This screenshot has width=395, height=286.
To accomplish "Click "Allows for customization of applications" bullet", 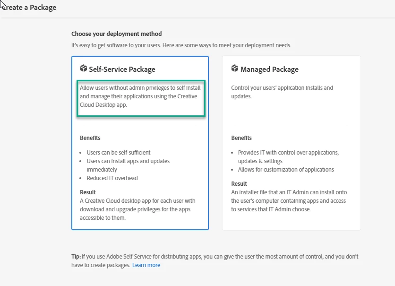I will (286, 170).
